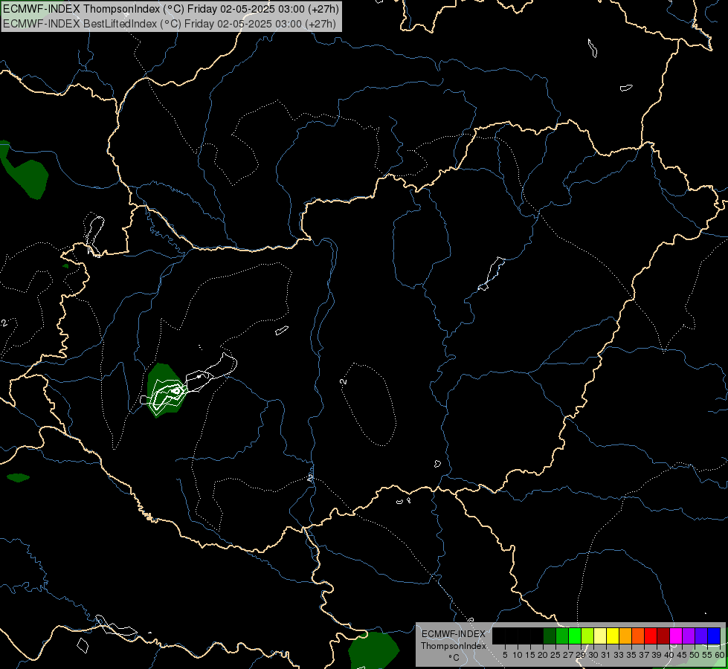The width and height of the screenshot is (728, 669).
Task: Click the legend tick value 15
Action: 530,655
